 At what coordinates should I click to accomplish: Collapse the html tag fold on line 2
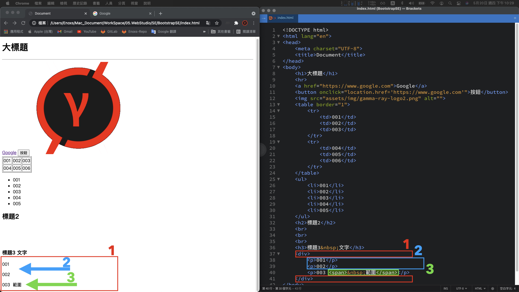(x=278, y=36)
